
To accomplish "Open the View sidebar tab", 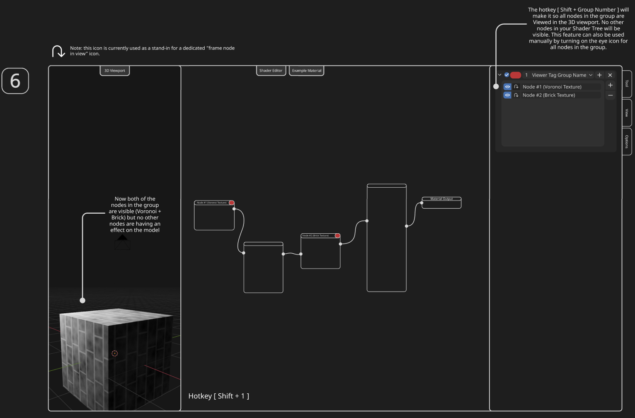I will tap(626, 113).
